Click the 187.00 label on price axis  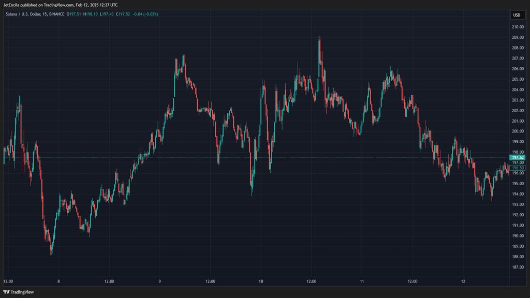tap(518, 267)
